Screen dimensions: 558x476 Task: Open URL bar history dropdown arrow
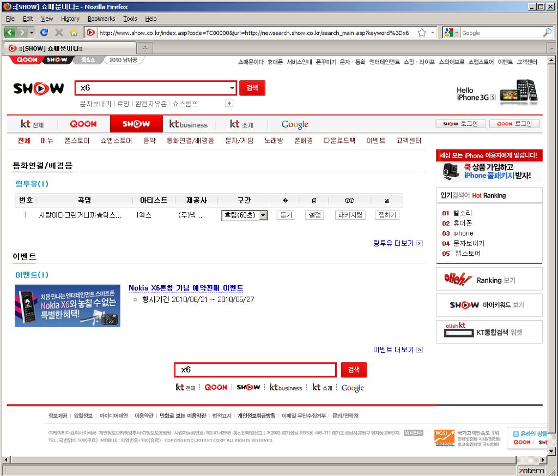coord(433,33)
